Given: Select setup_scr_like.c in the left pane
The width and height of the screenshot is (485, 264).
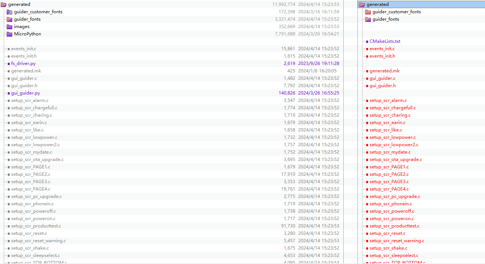Looking at the screenshot, I should (x=27, y=130).
